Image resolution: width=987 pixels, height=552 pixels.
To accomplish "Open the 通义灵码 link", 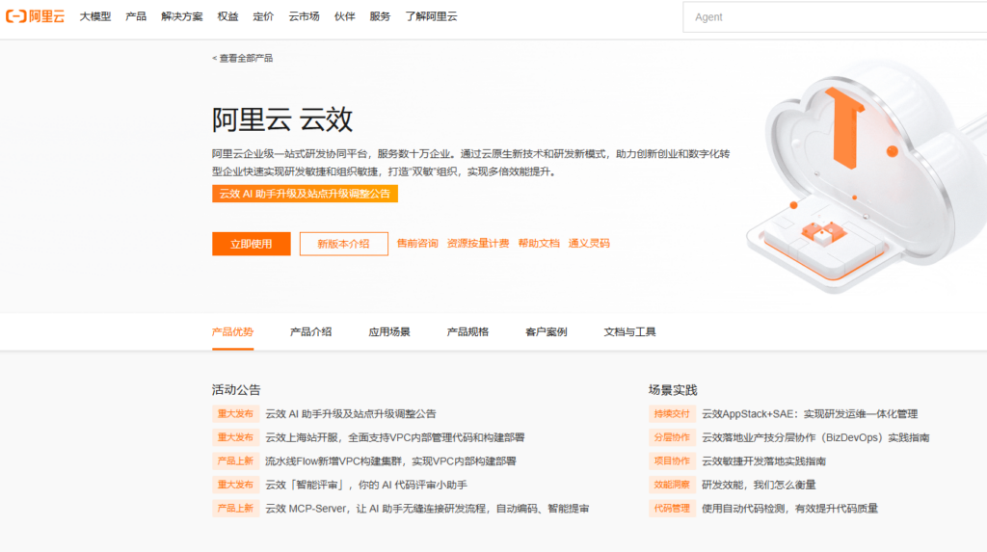I will (589, 244).
